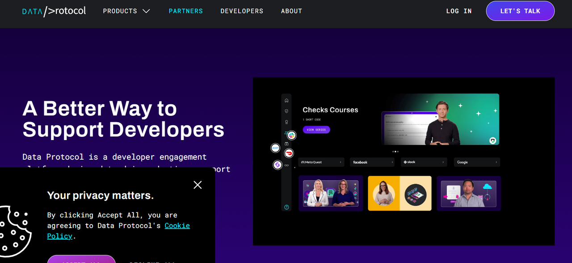Click the Checks badge on the course banner
The image size is (572, 263).
tap(492, 140)
